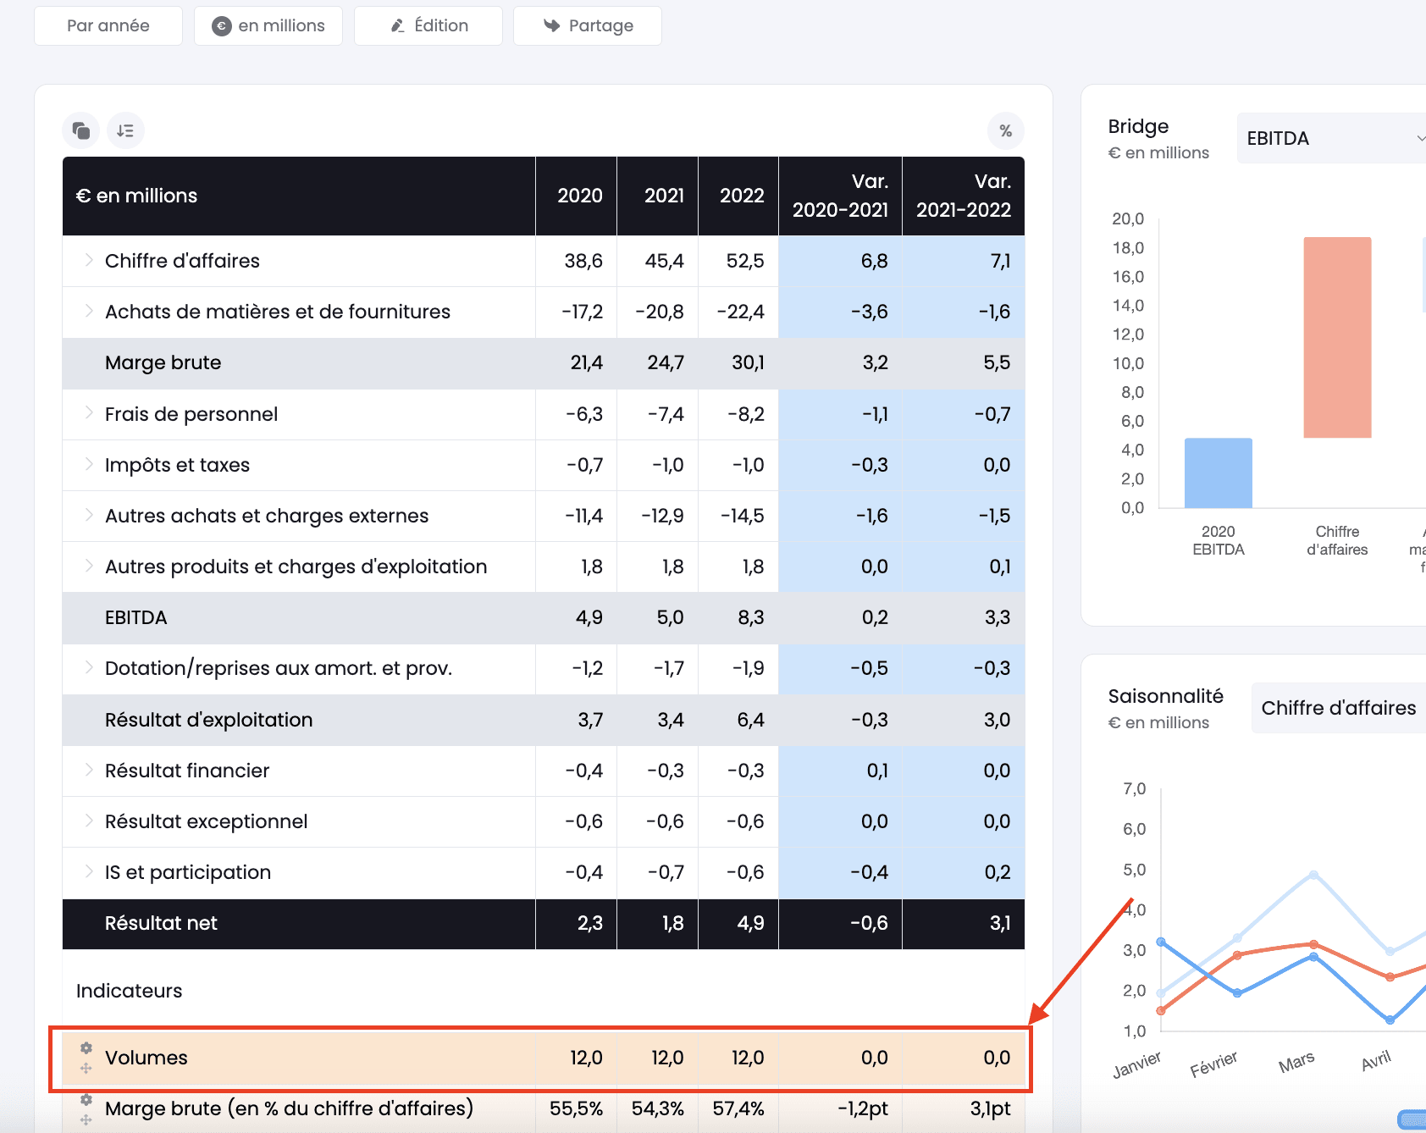
Task: Click the Volumes 2020 value 12,0
Action: pyautogui.click(x=586, y=1058)
